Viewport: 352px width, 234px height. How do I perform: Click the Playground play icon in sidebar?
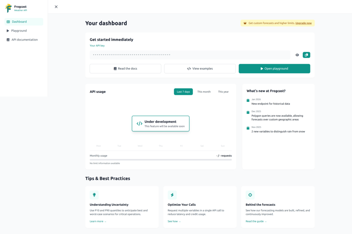8,31
